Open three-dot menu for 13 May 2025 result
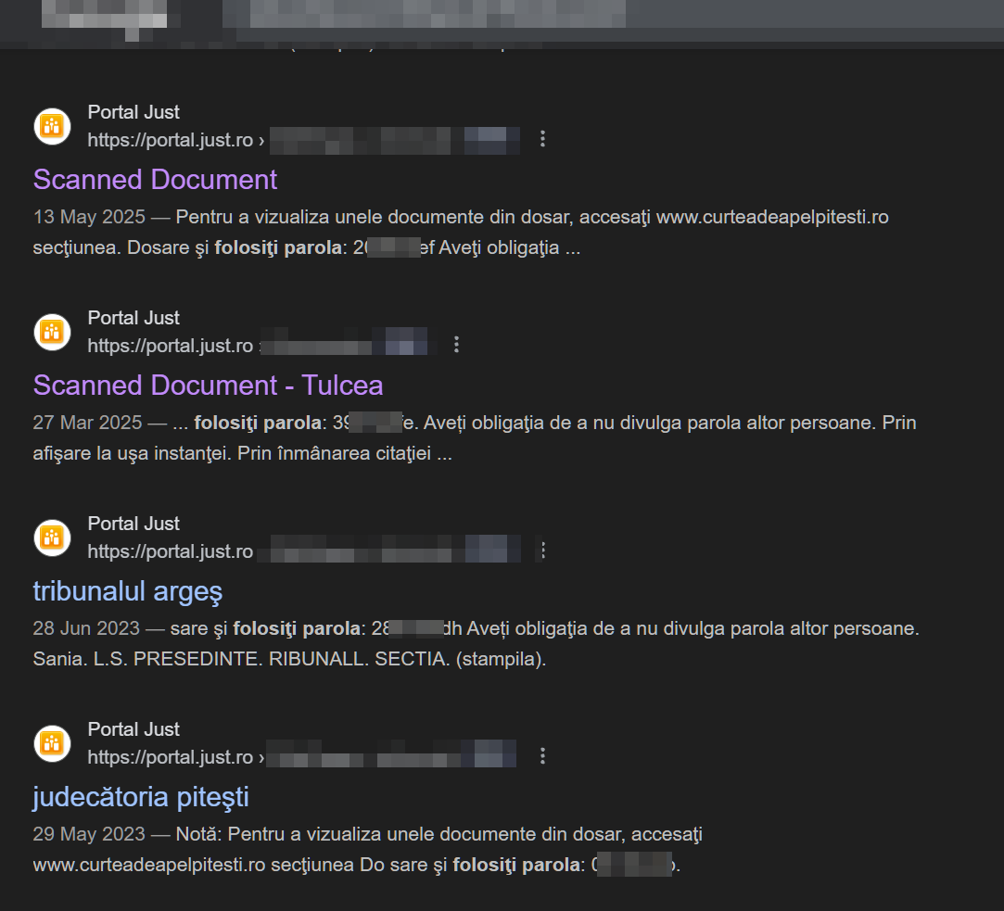The image size is (1004, 911). click(x=543, y=139)
